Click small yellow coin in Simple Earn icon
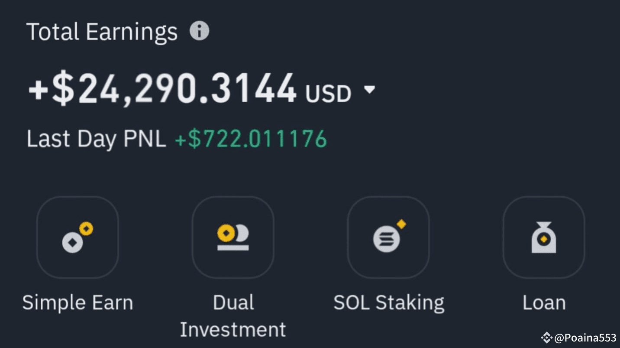Screen dimensions: 620x348 87,229
